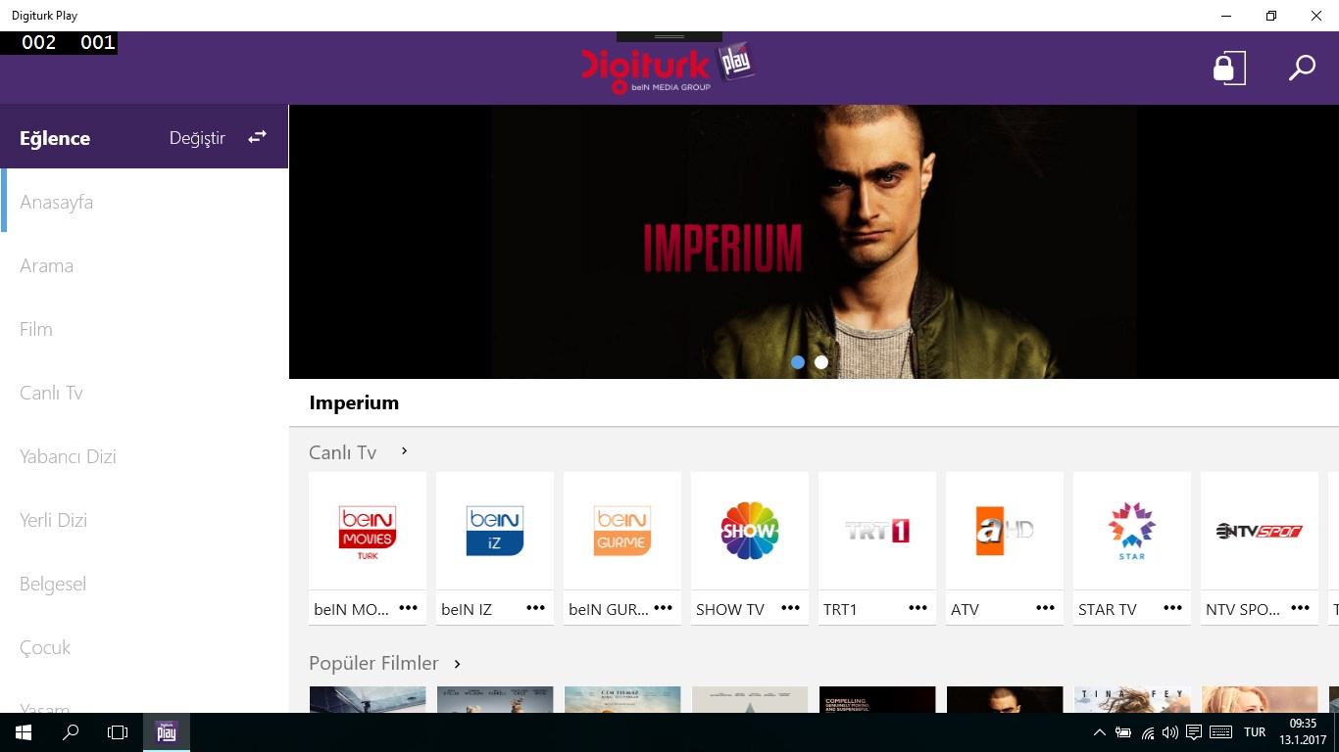The width and height of the screenshot is (1339, 752).
Task: Show hidden system tray icons
Action: 1099,732
